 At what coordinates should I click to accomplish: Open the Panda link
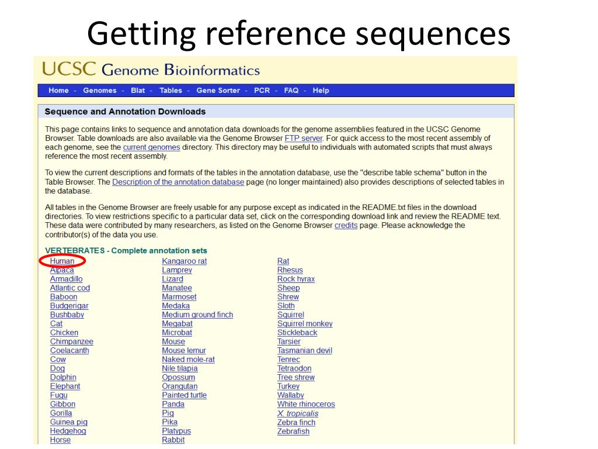point(173,405)
